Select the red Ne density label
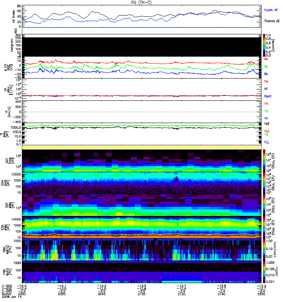This screenshot has height=302, width=283. point(266,81)
